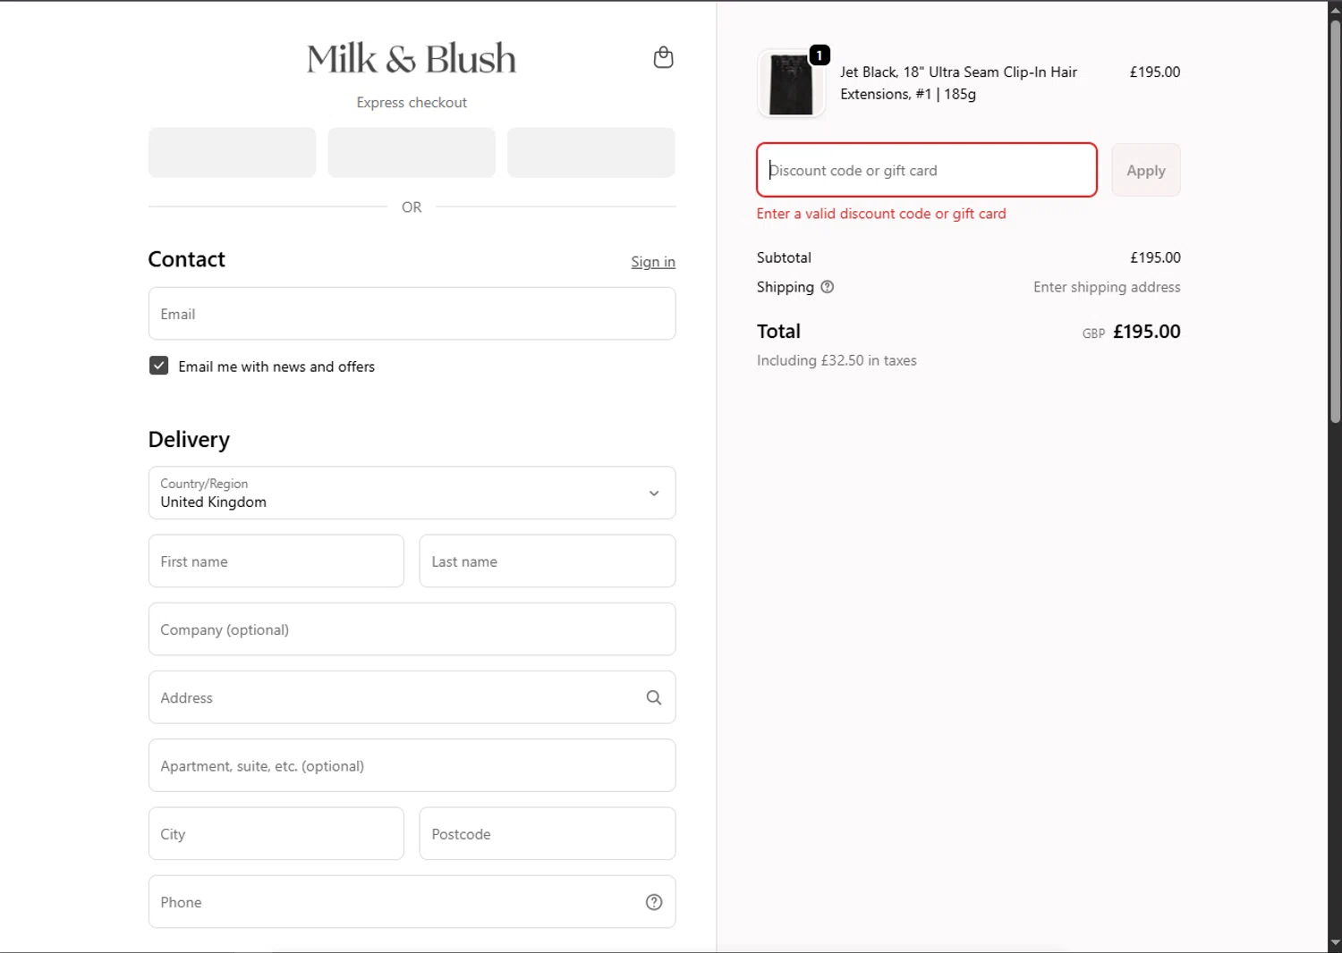Focus the Address field
This screenshot has width=1342, height=953.
(412, 697)
